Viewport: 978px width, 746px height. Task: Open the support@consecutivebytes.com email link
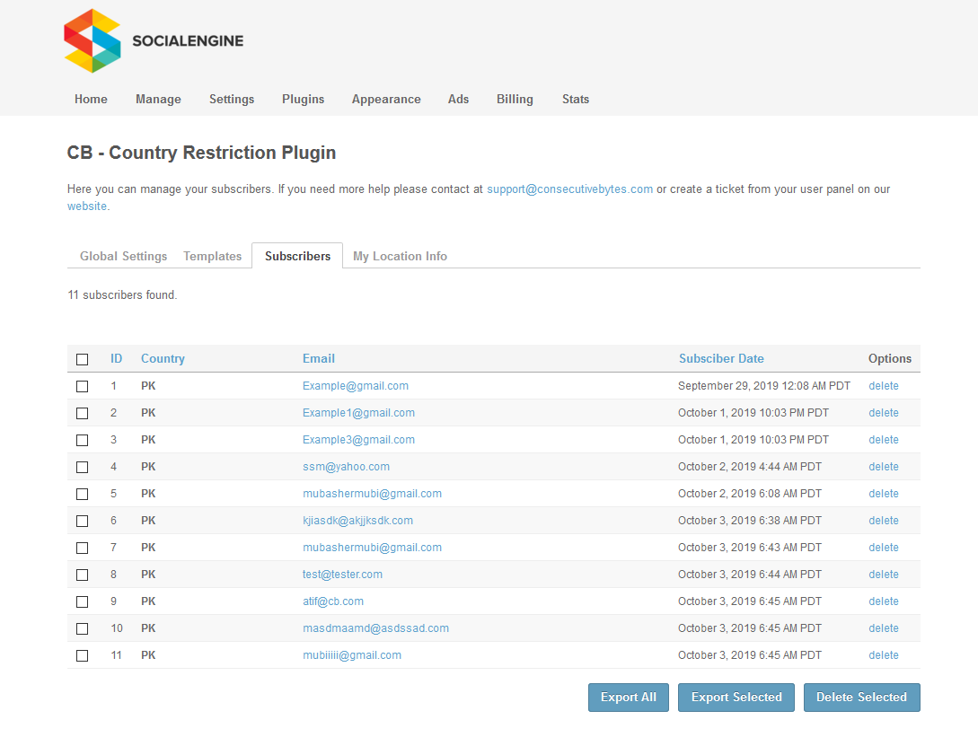click(x=569, y=189)
